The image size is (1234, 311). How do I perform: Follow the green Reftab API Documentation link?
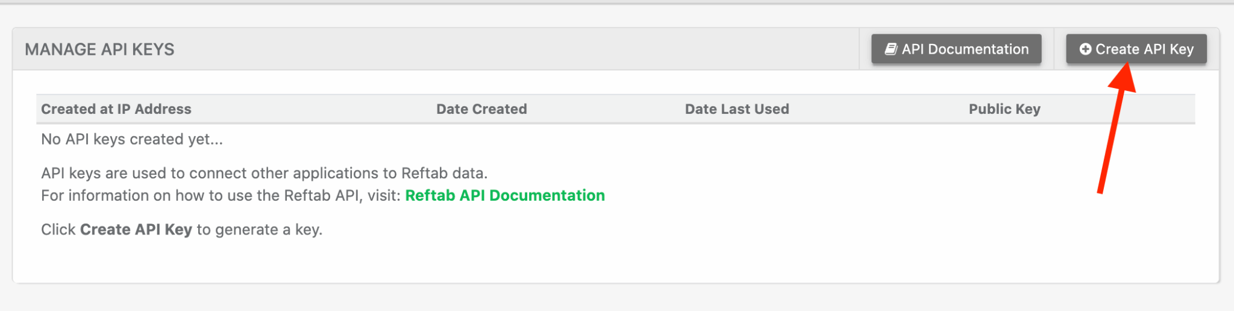pyautogui.click(x=504, y=195)
